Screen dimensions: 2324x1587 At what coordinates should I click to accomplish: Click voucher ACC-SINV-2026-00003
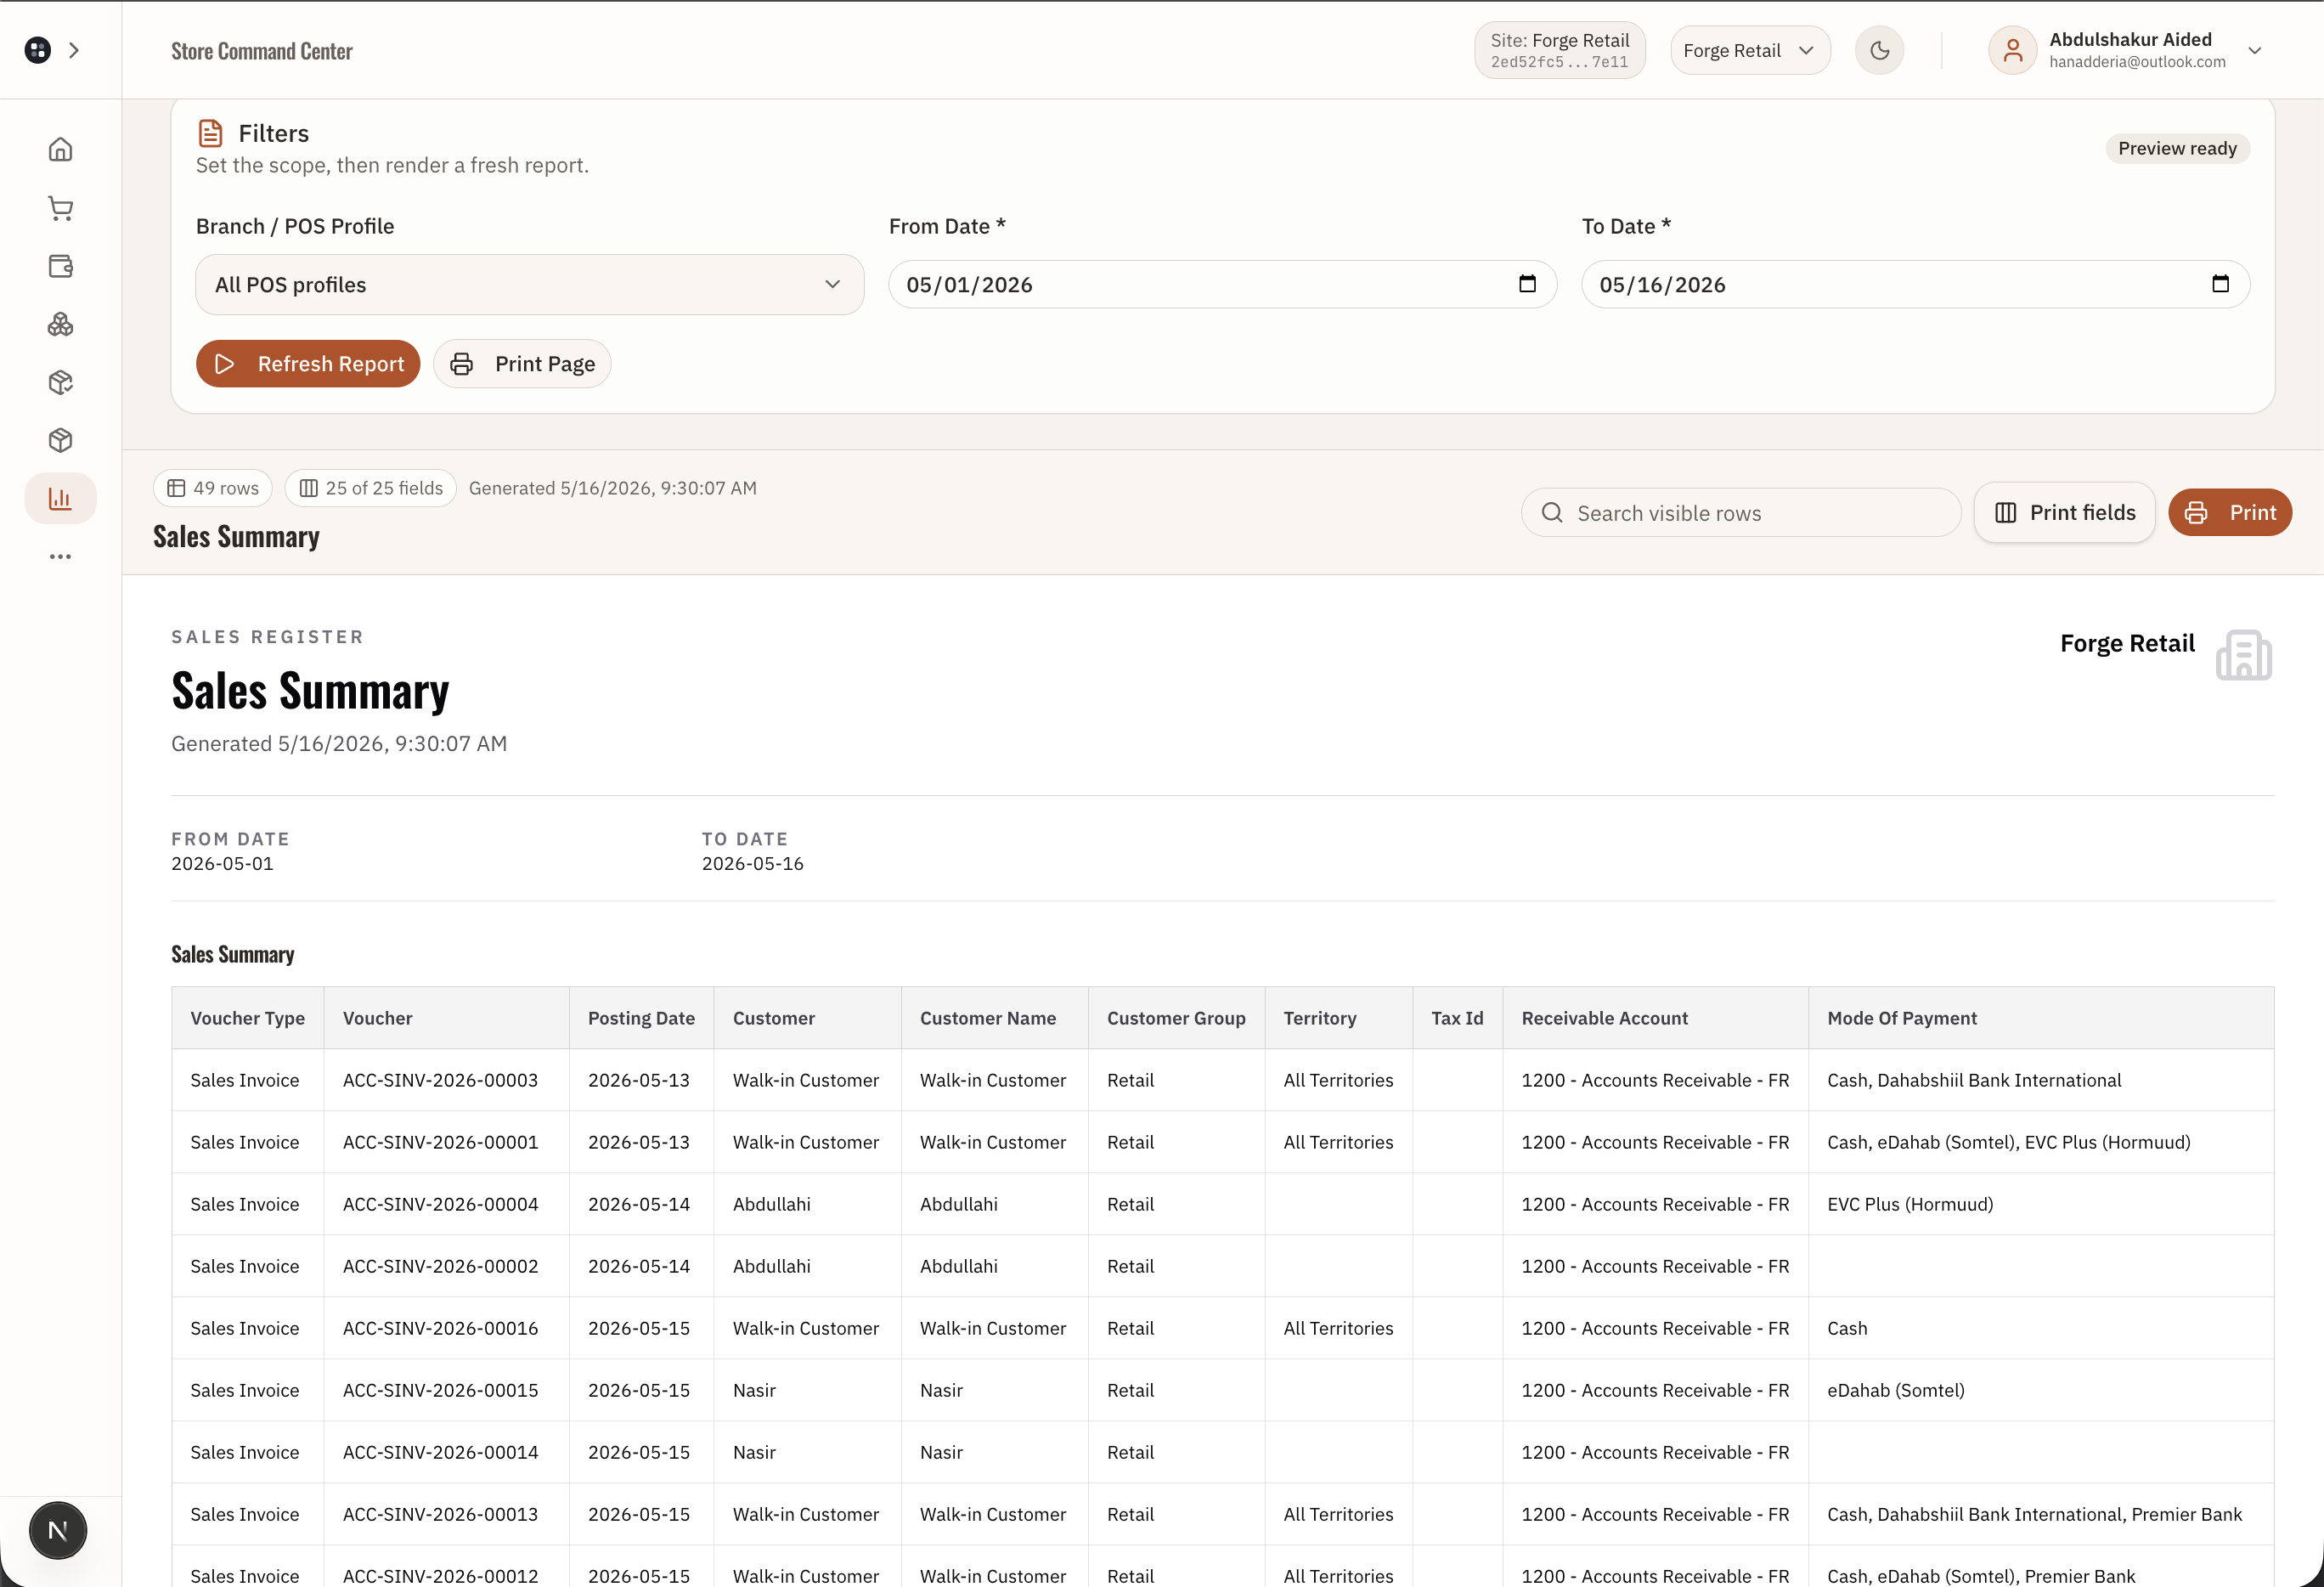[440, 1080]
